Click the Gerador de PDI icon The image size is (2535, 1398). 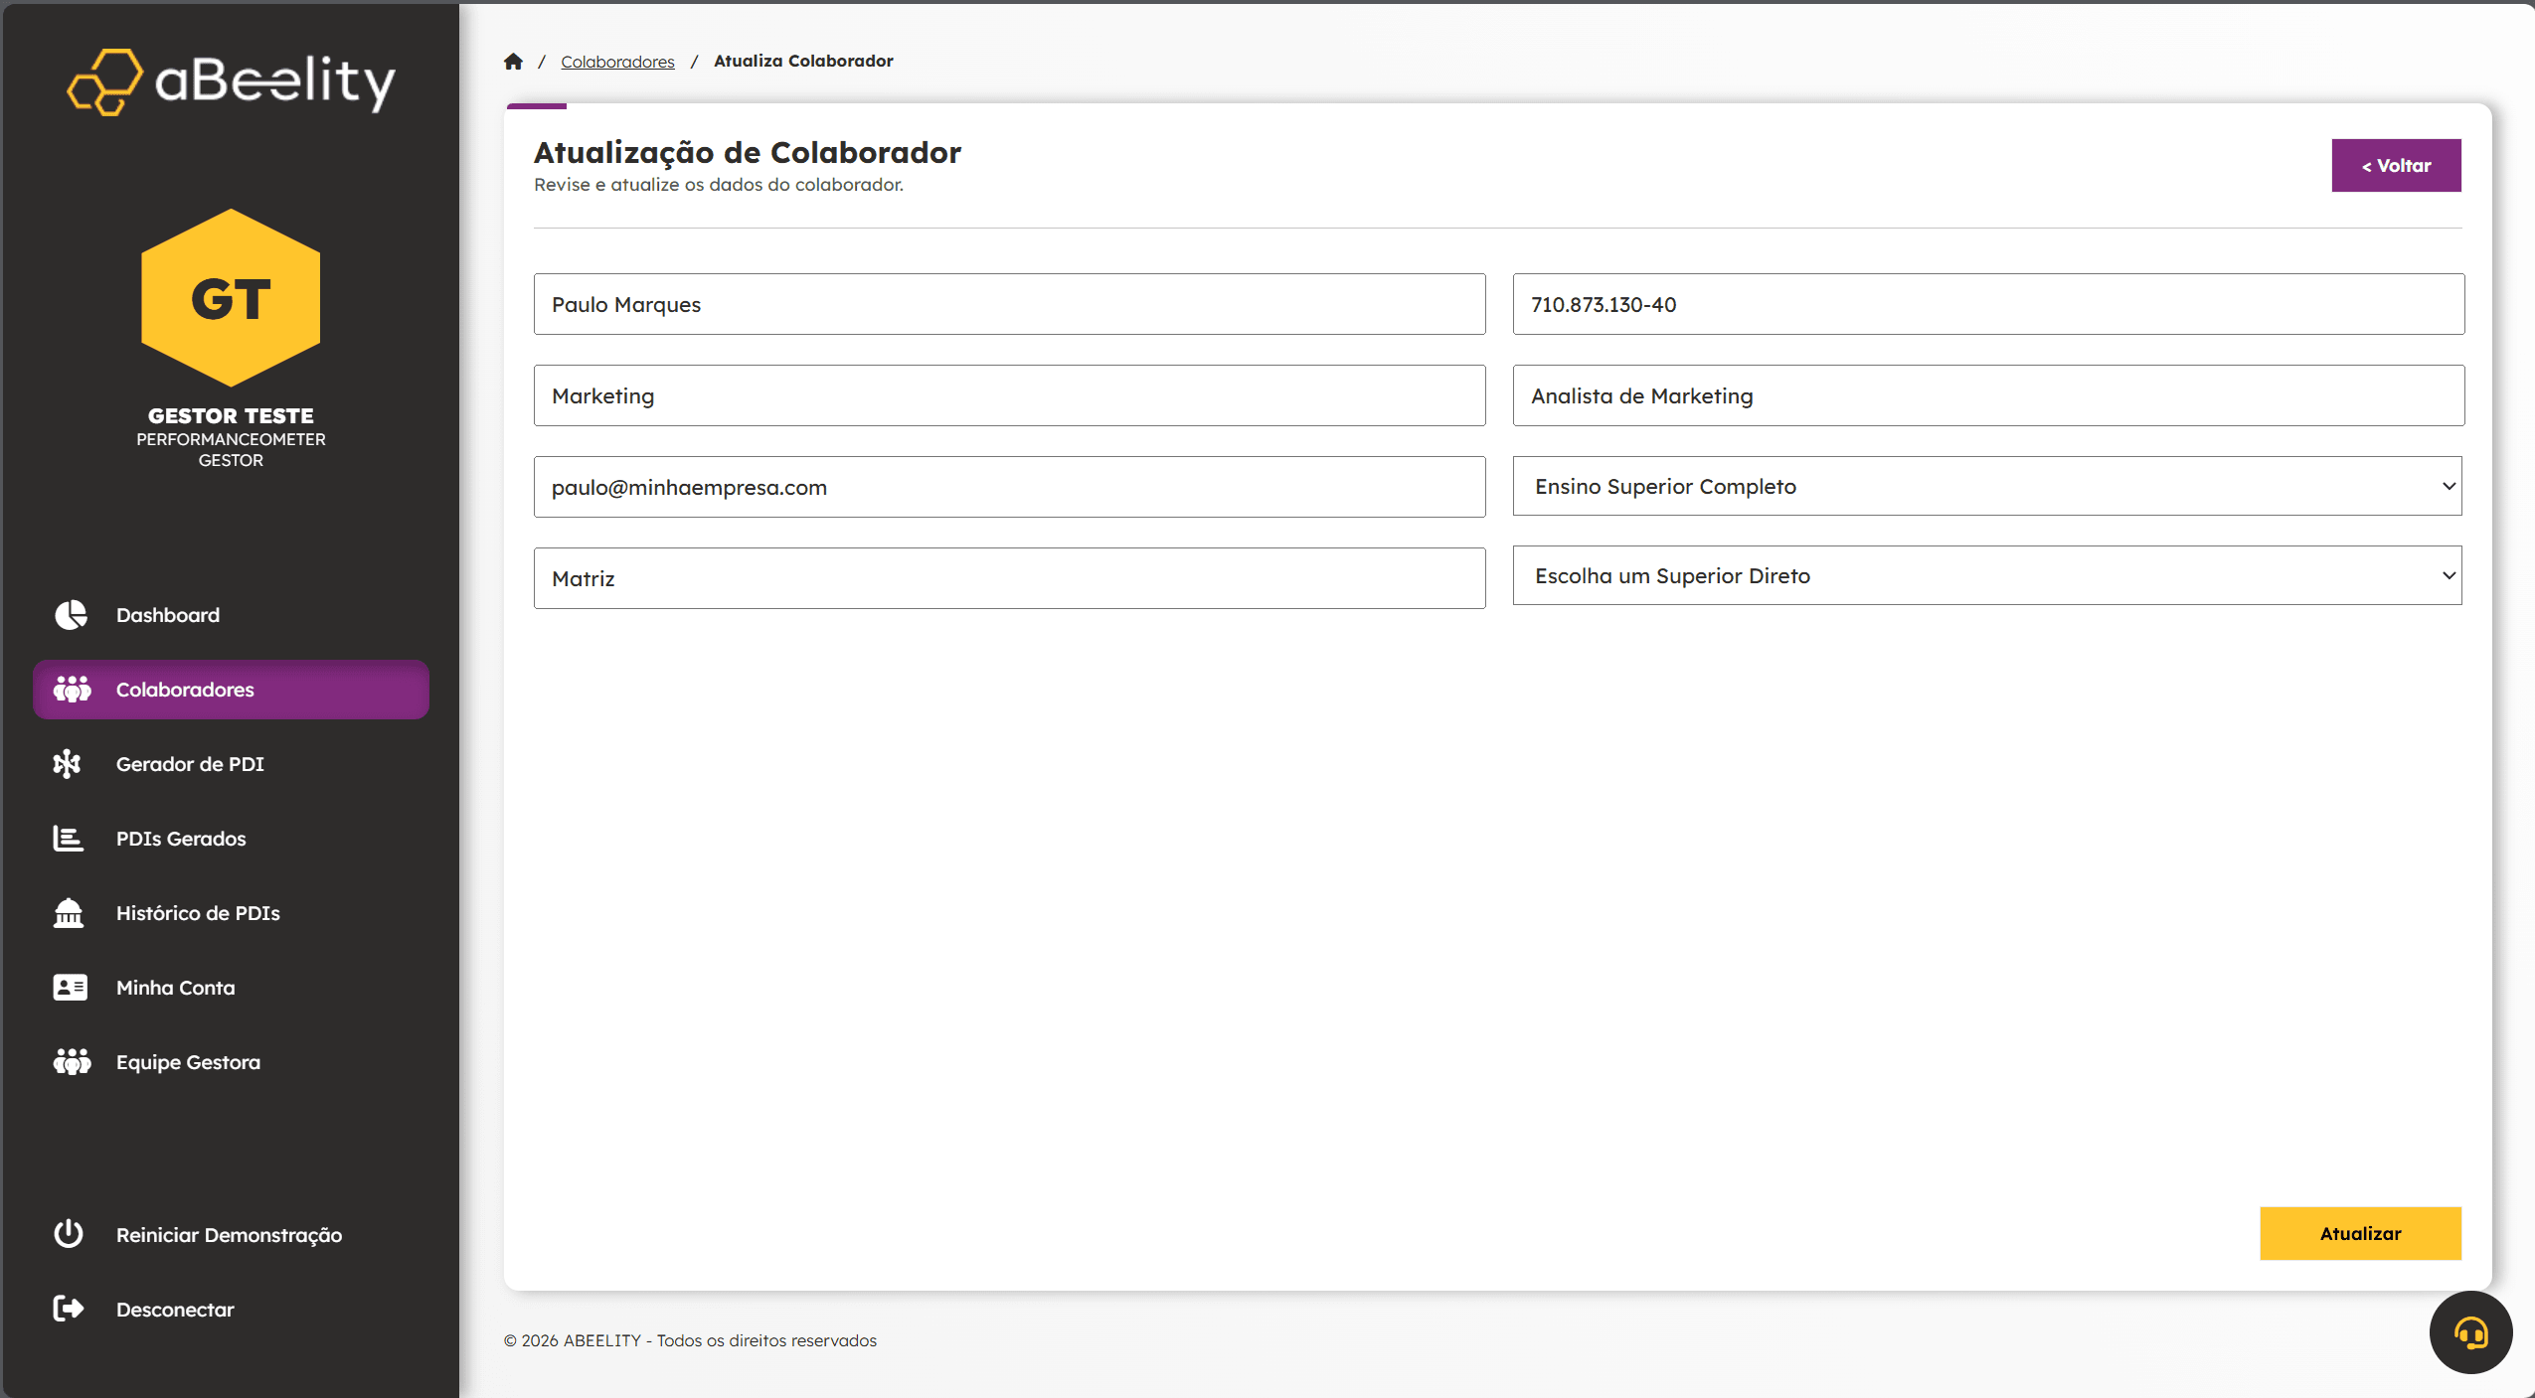pos(68,764)
